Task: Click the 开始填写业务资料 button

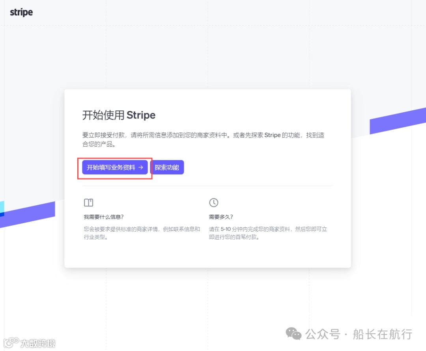Action: point(115,167)
